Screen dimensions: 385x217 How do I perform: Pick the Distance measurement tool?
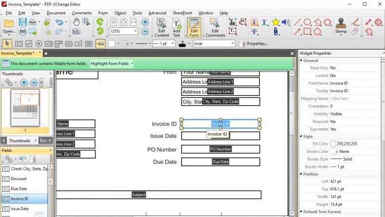368,22
